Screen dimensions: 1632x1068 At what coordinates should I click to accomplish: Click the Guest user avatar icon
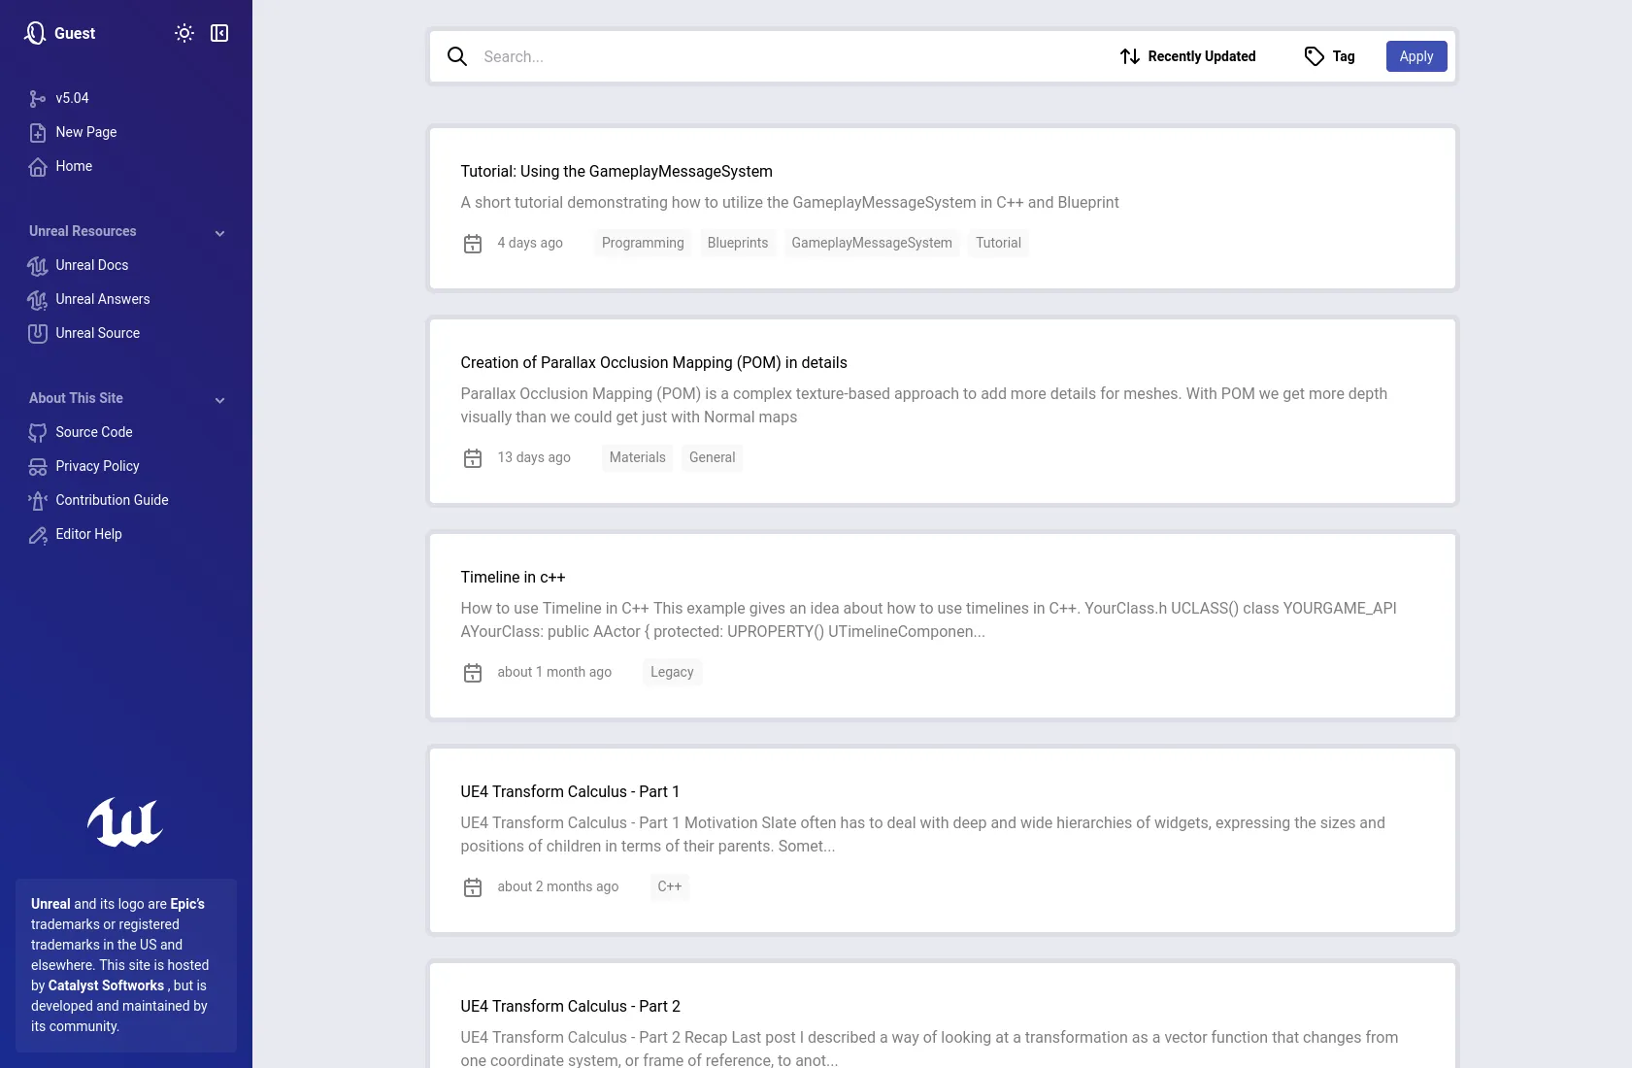36,33
